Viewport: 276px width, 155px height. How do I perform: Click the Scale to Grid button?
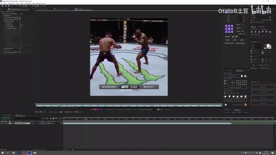pos(229,100)
